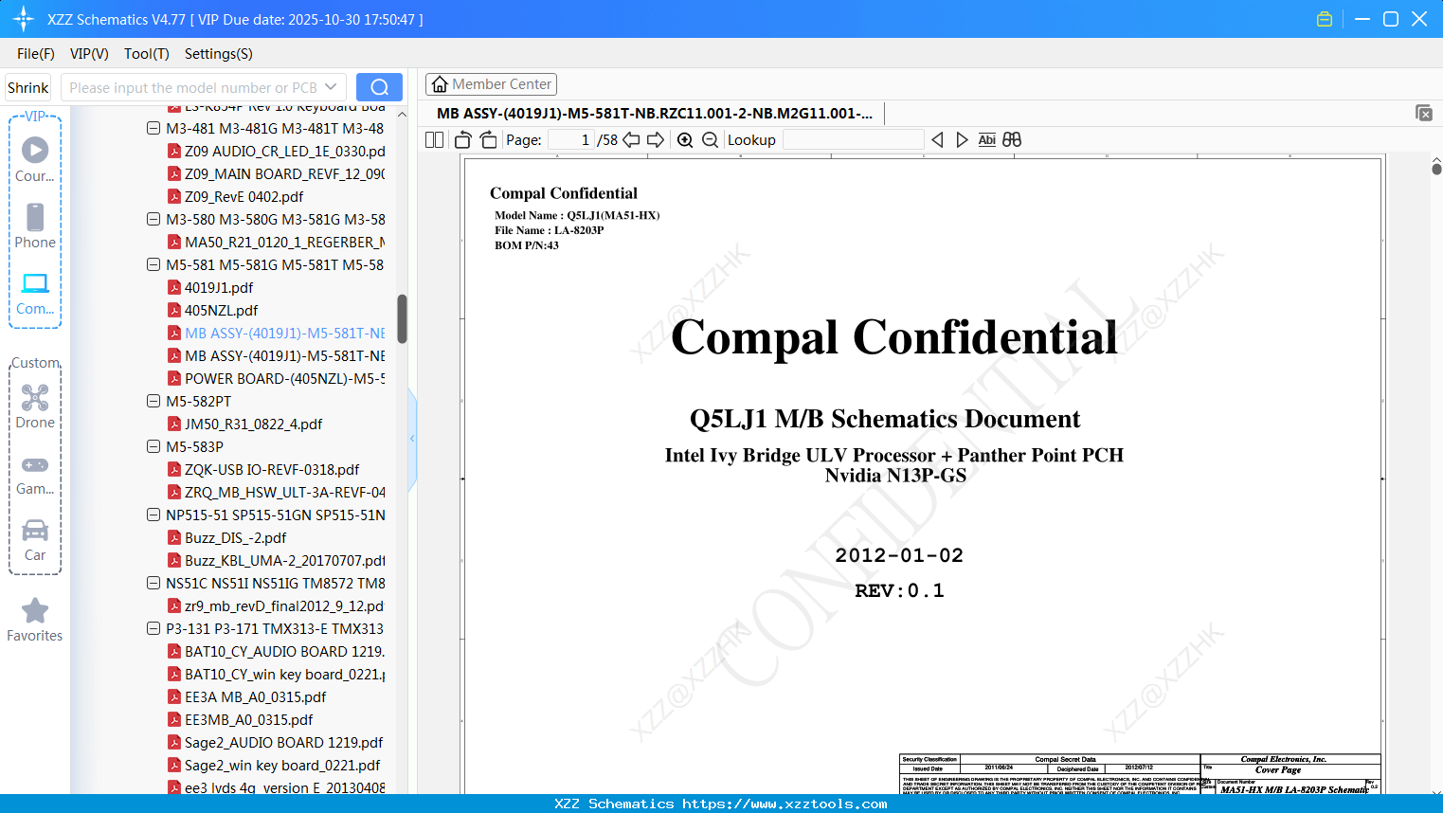The image size is (1443, 813).
Task: Open zr9_mb_revD_final2012_9_12 file
Action: tap(284, 605)
